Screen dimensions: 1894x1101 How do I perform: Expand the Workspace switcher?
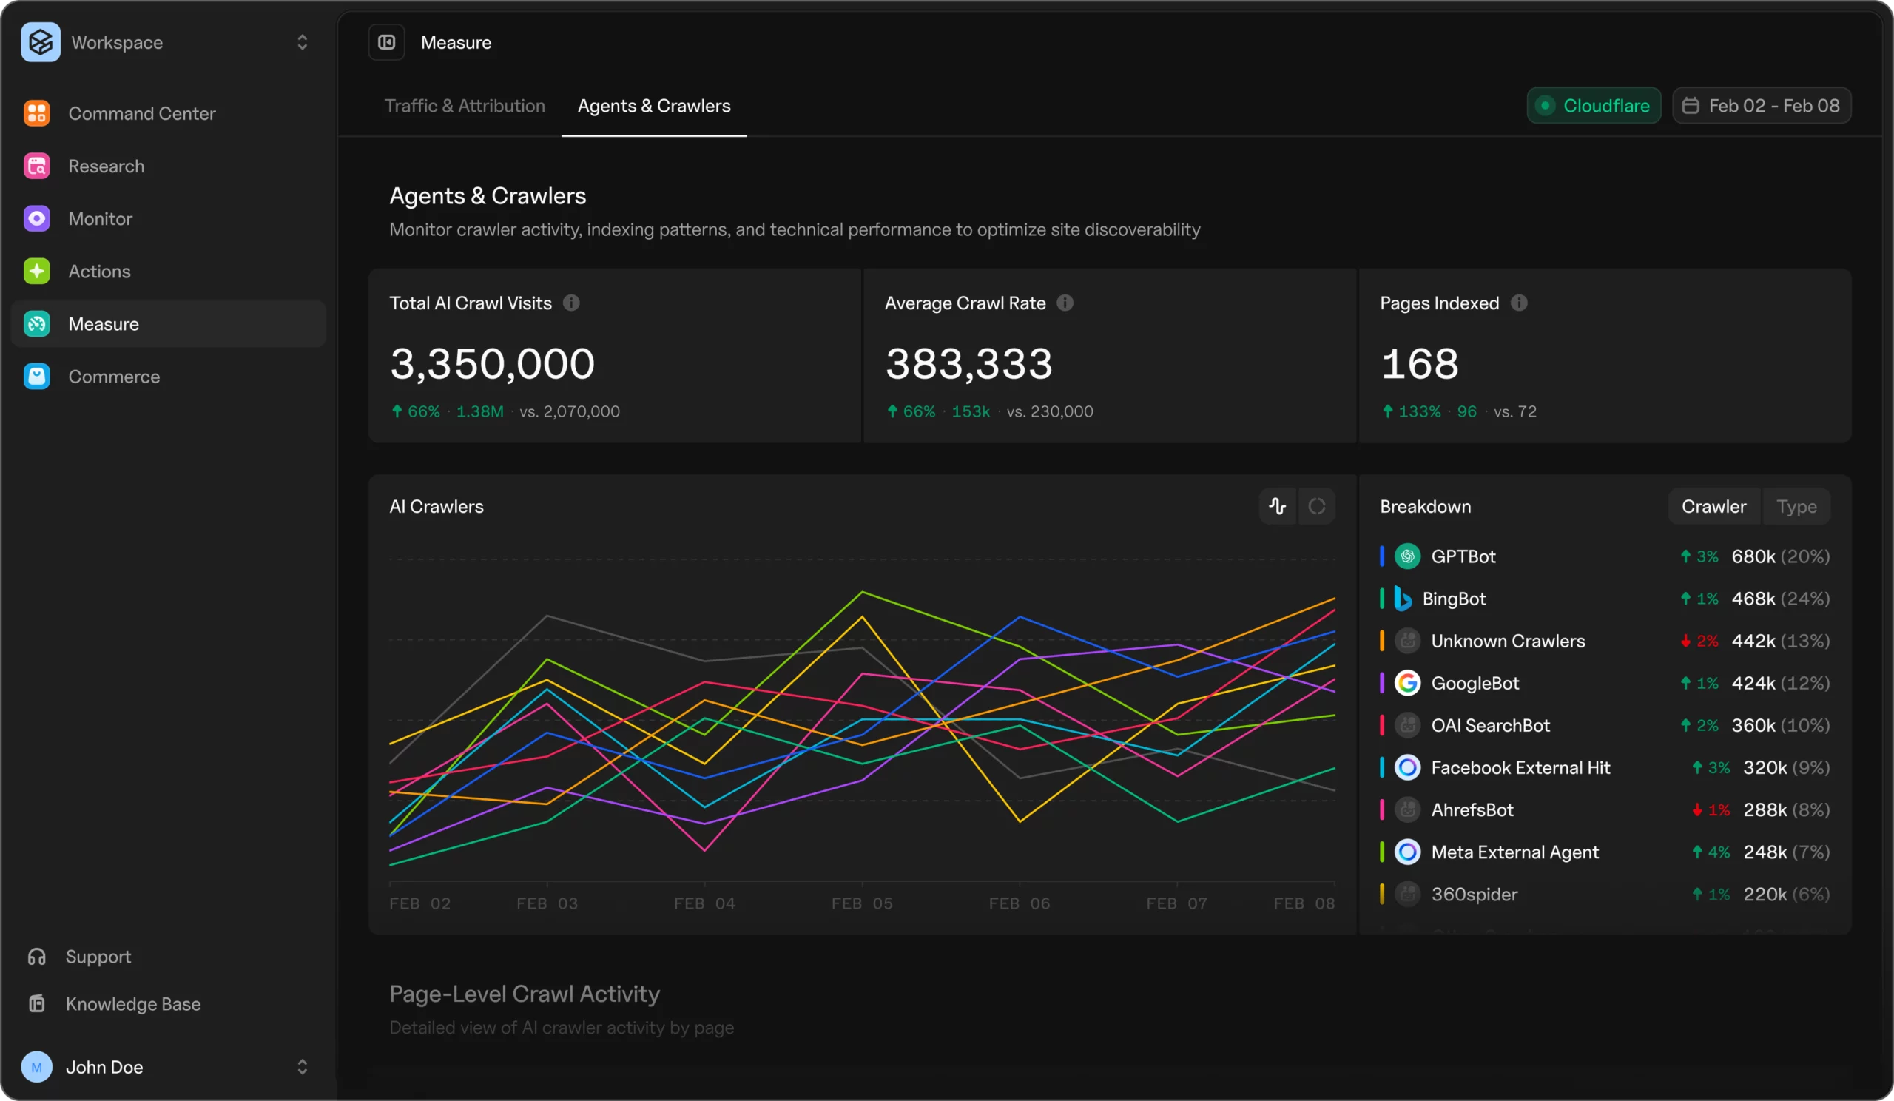point(302,42)
